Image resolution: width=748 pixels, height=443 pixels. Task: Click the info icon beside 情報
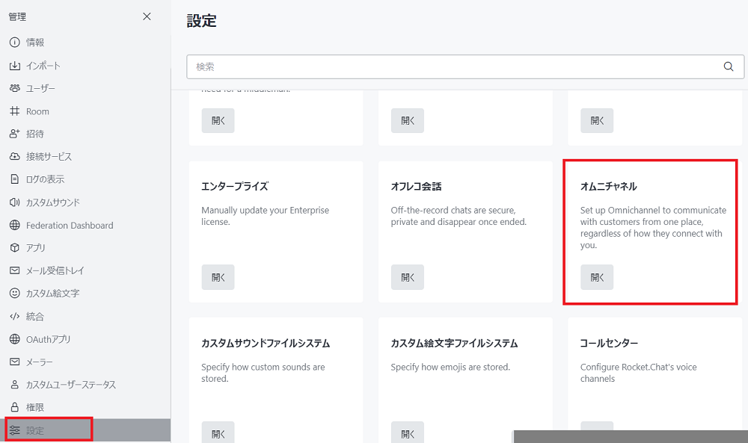click(x=14, y=43)
